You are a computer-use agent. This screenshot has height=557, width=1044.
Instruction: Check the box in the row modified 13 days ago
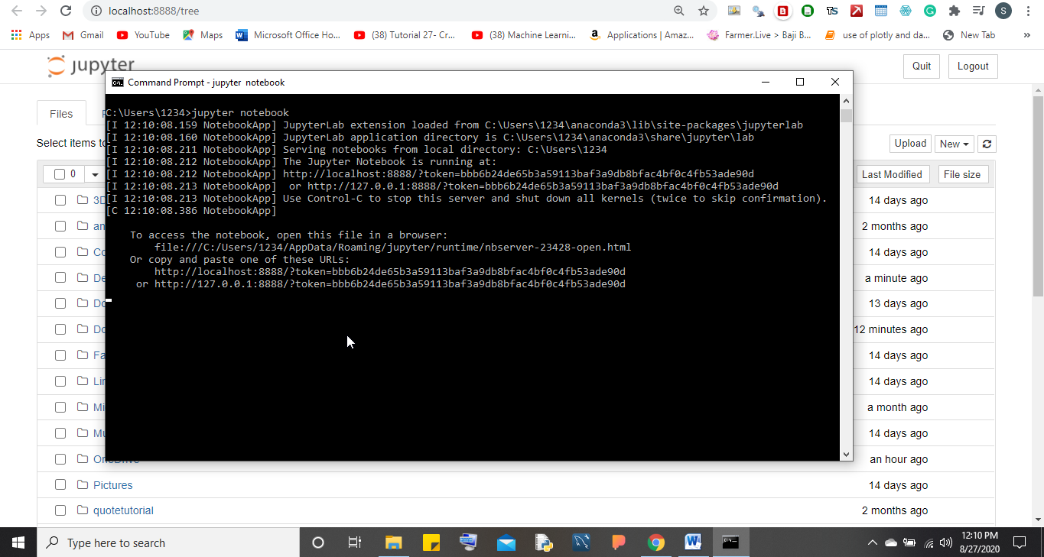(60, 303)
